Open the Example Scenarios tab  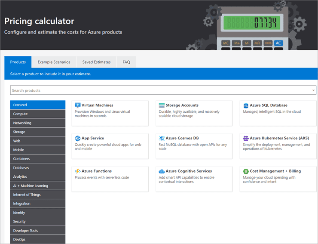pyautogui.click(x=54, y=62)
